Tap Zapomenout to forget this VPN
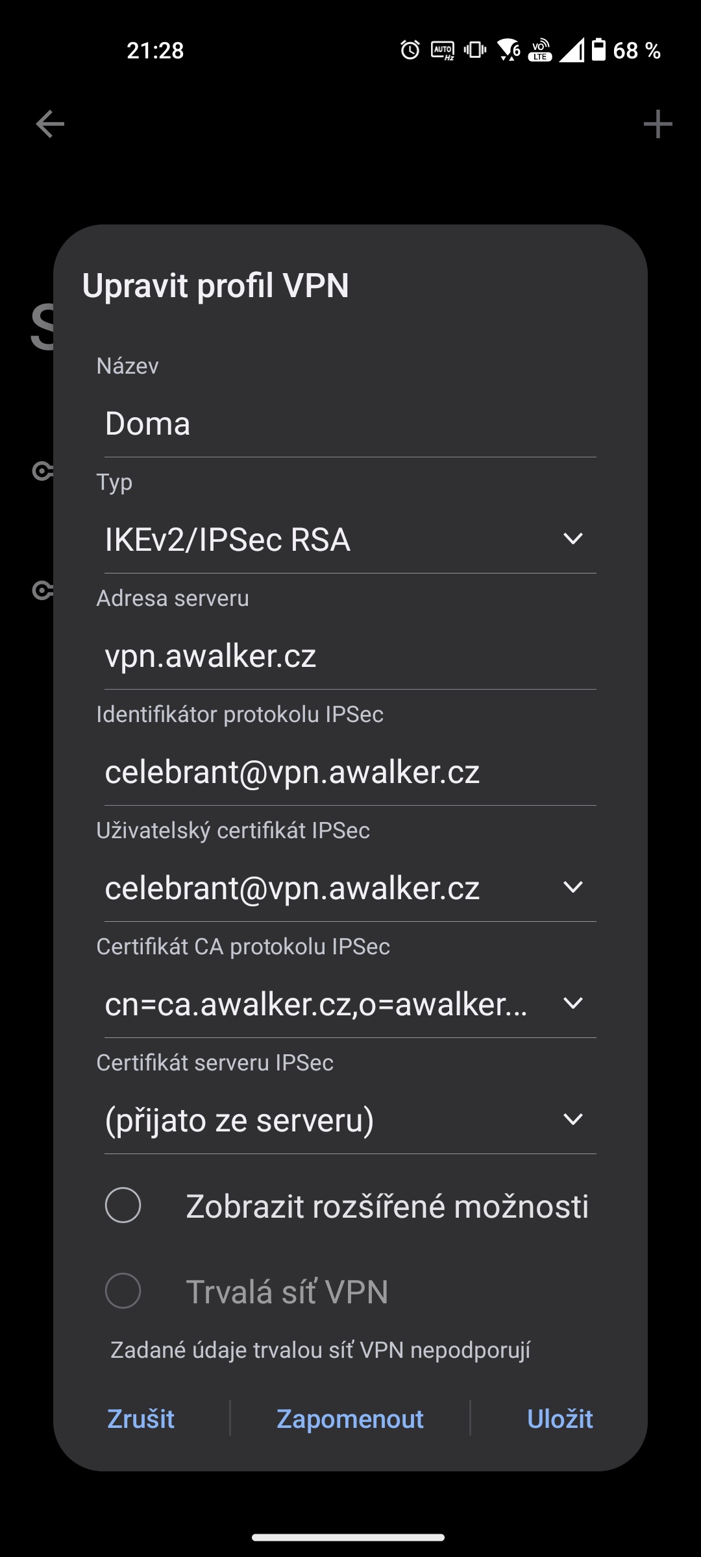 click(x=350, y=1419)
